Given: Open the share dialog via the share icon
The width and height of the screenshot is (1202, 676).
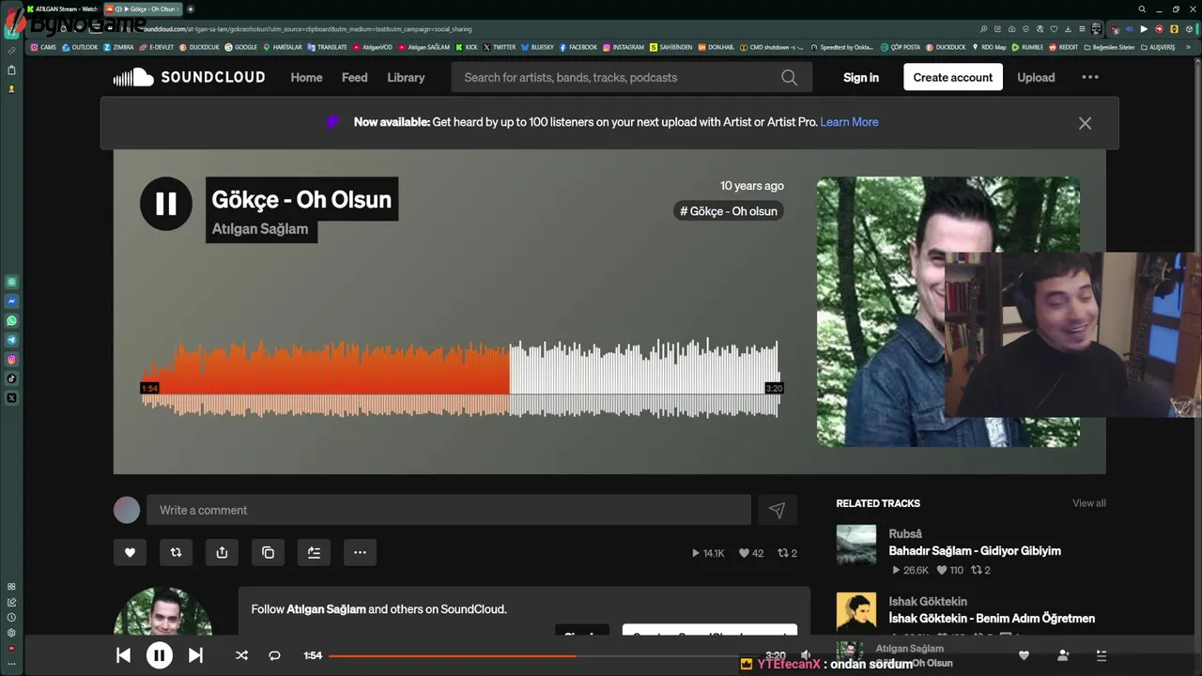Looking at the screenshot, I should coord(222,553).
